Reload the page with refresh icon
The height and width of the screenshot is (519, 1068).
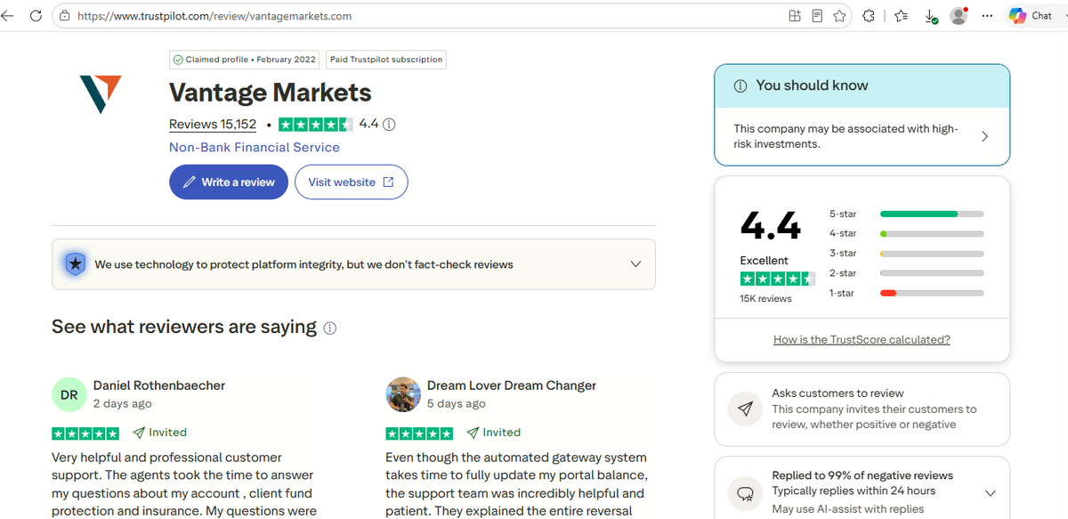(x=36, y=16)
